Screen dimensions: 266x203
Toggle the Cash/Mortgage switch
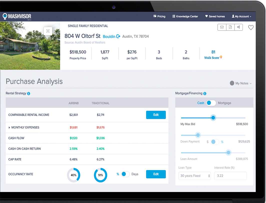(x=211, y=103)
